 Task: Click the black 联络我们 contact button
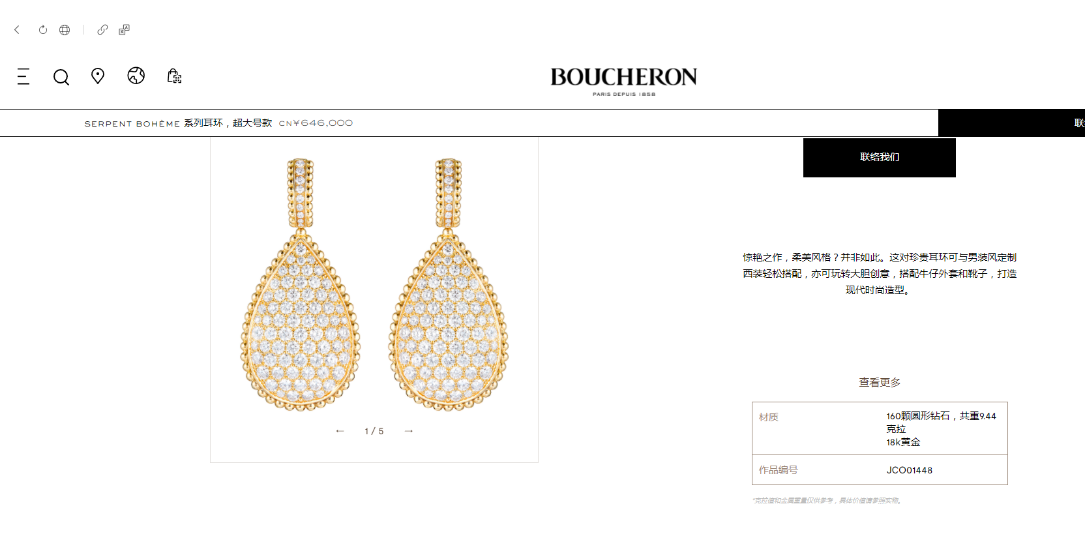(x=879, y=157)
